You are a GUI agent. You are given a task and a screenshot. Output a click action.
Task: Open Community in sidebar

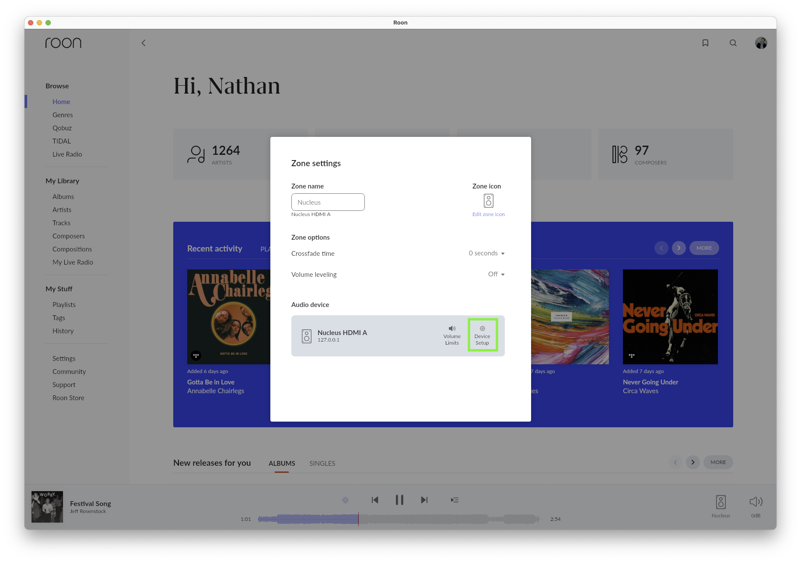click(69, 371)
